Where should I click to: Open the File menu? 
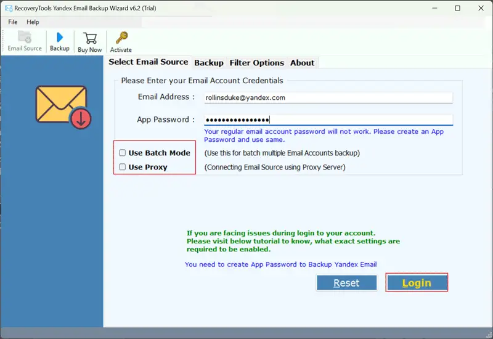tap(12, 22)
